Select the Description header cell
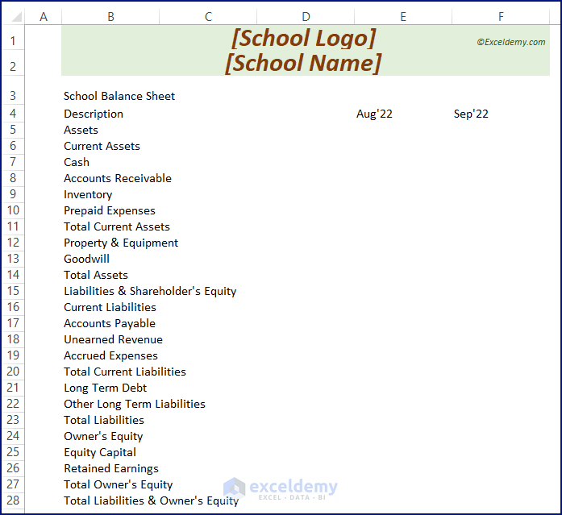 (94, 114)
